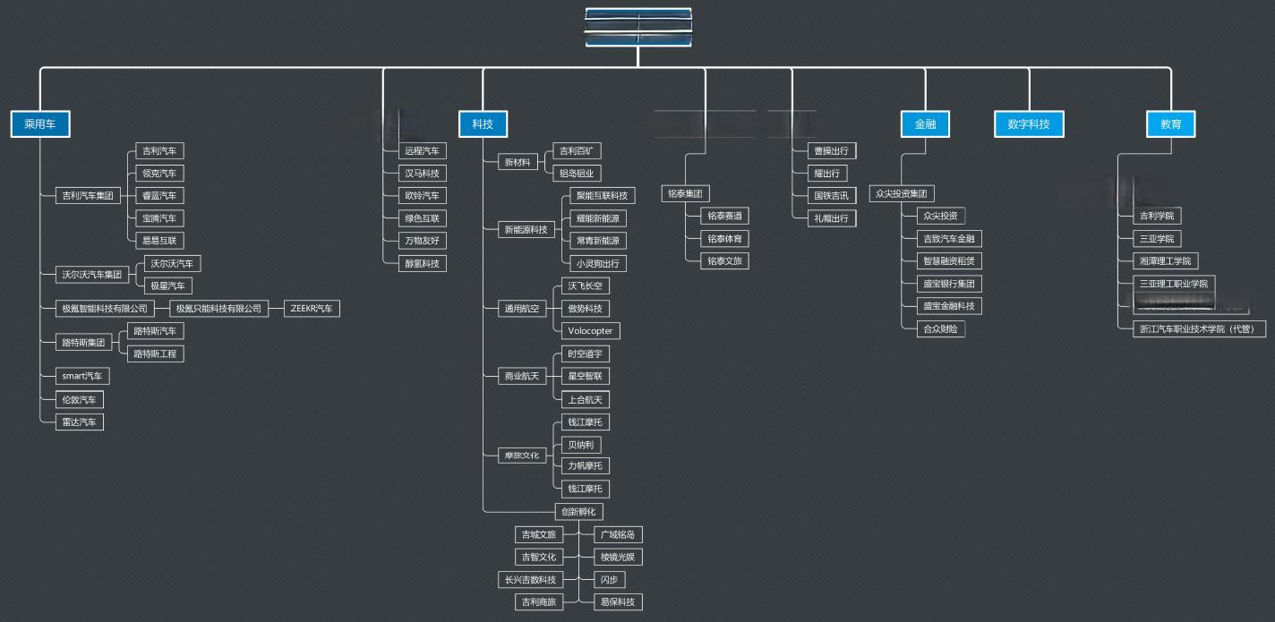This screenshot has width=1275, height=622.
Task: Select the 科技 category node
Action: pos(483,124)
